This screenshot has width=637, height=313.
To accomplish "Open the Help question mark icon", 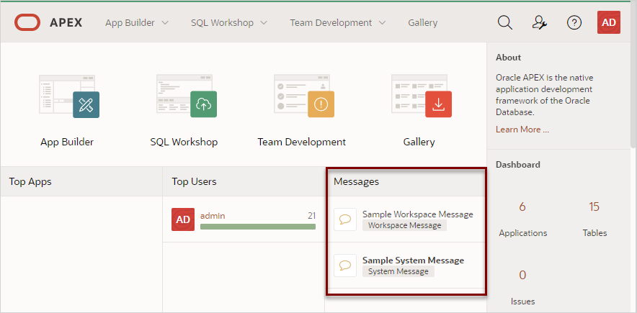I will pos(574,23).
